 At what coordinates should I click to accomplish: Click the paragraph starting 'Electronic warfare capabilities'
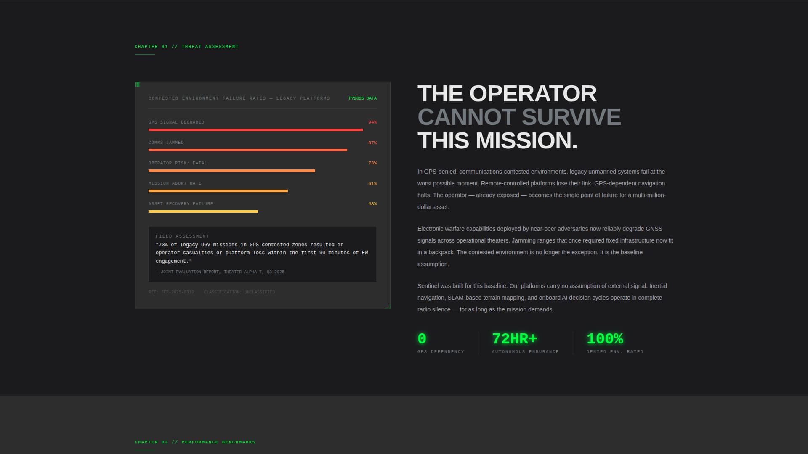click(x=545, y=246)
